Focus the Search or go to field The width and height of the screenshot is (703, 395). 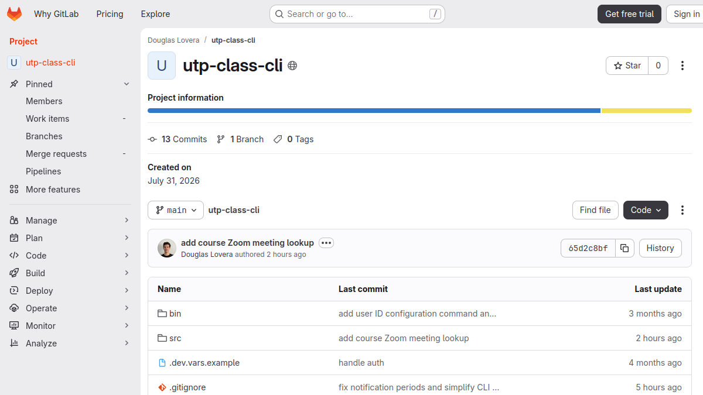(357, 14)
